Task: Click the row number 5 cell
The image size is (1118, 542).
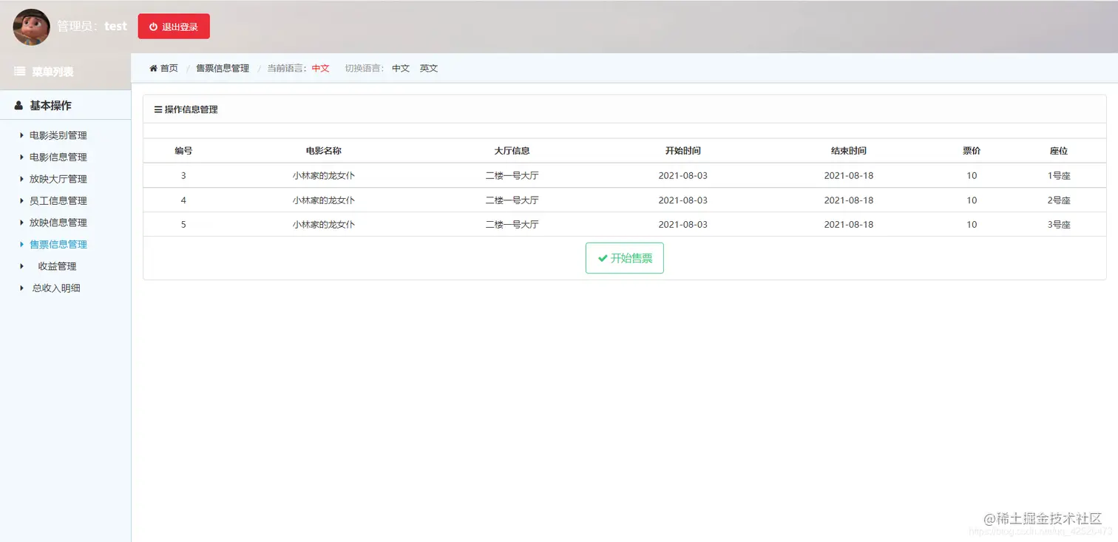Action: point(183,225)
